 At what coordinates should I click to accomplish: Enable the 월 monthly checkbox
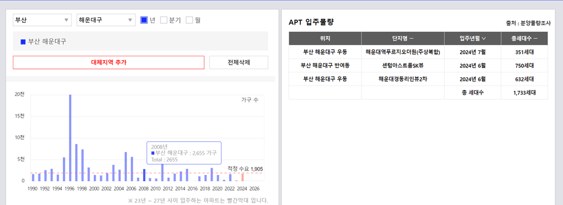(189, 20)
